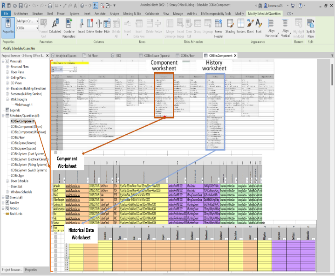This screenshot has width=335, height=276.
Task: Click the Calculated parameter icon
Action: point(55,26)
